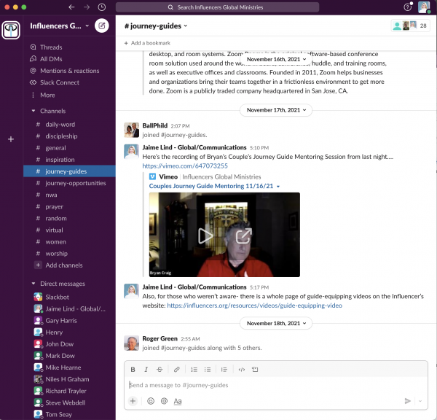Switch to the #daily-word channel

(x=69, y=125)
